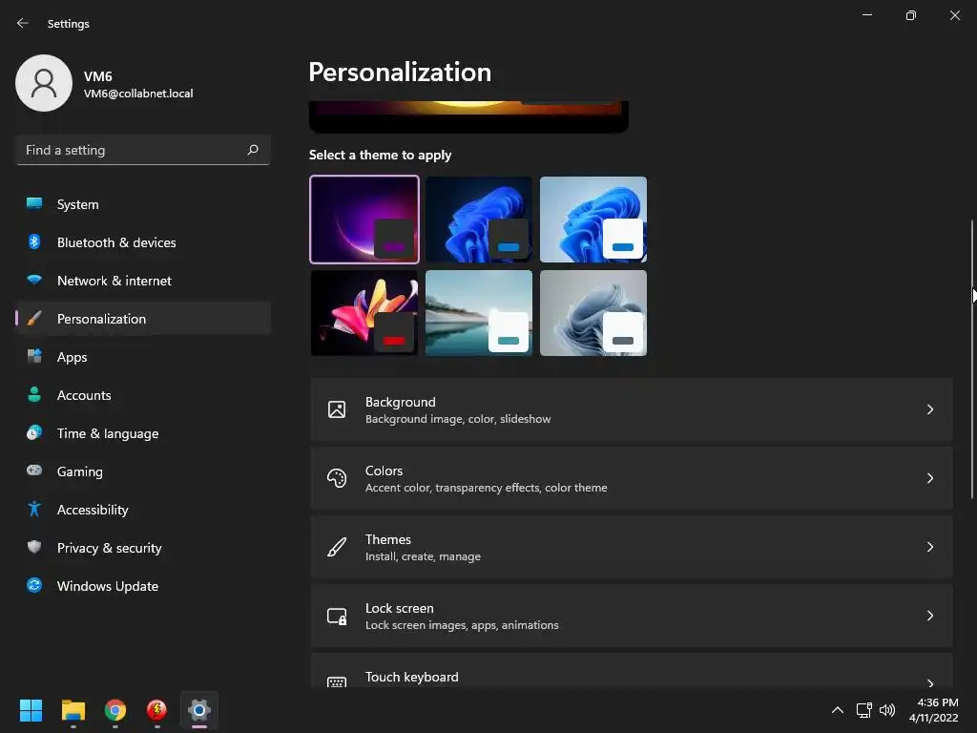Click the Apps icon in sidebar
977x733 pixels.
tap(34, 357)
